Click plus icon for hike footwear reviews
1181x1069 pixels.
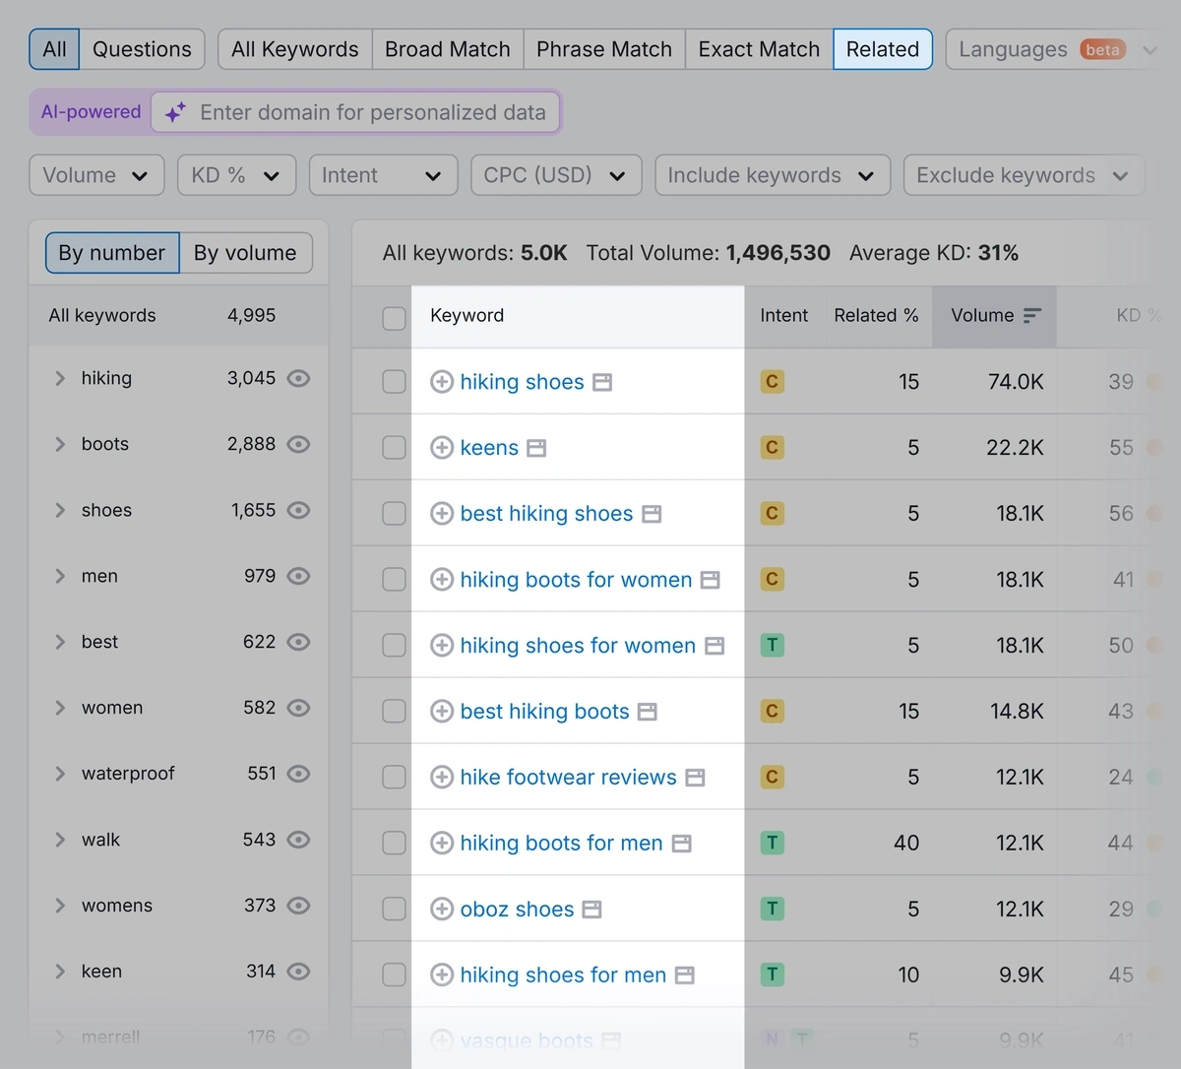pos(442,778)
